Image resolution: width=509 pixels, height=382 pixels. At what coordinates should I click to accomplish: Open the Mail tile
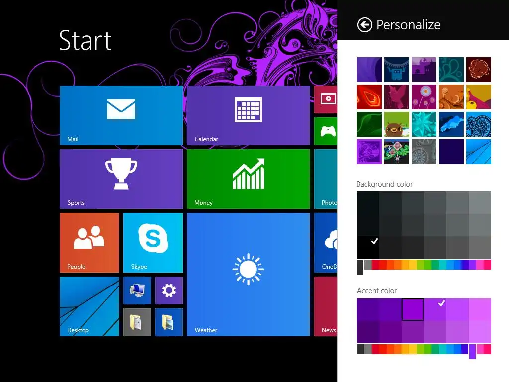pos(121,115)
